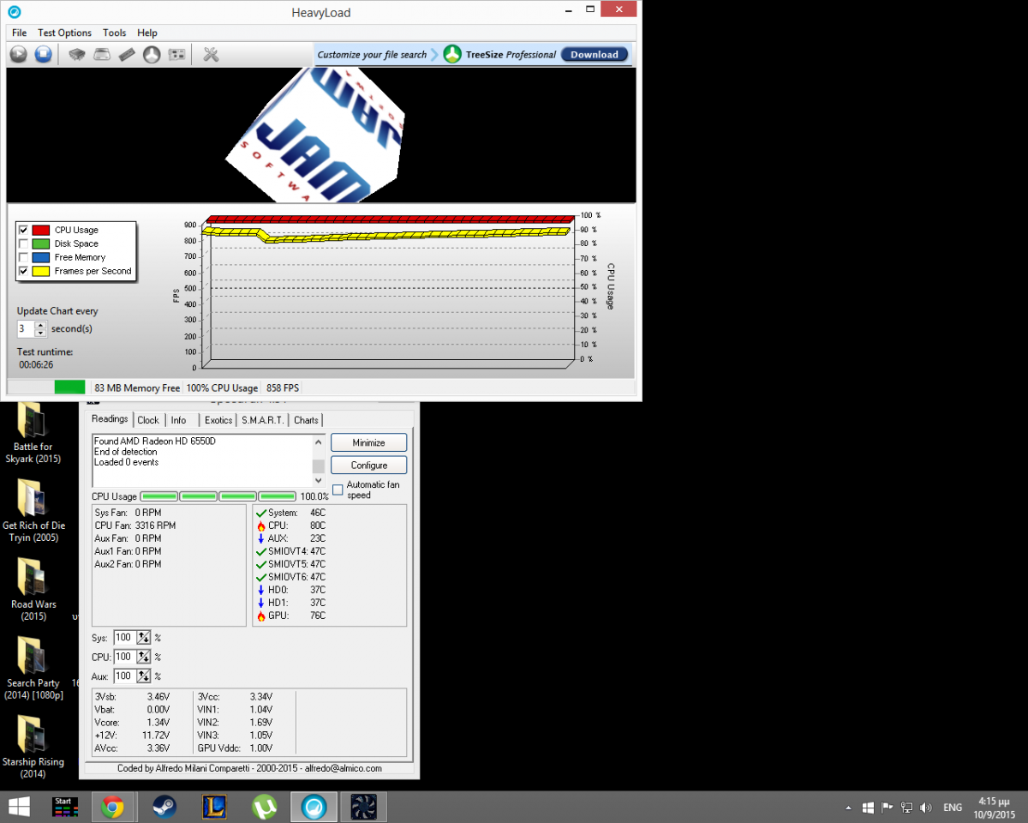1028x823 pixels.
Task: Open League of Legends taskbar icon
Action: [214, 807]
